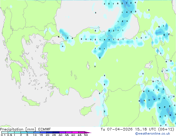Click the '15' legend scale label
Viewport: 176px width, 136px height.
click(41, 135)
